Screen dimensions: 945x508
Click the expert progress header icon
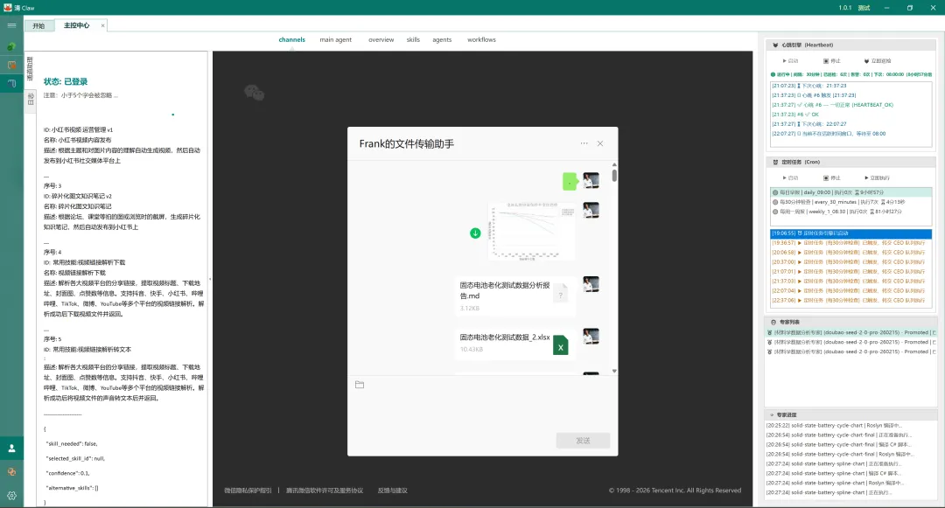pos(772,414)
